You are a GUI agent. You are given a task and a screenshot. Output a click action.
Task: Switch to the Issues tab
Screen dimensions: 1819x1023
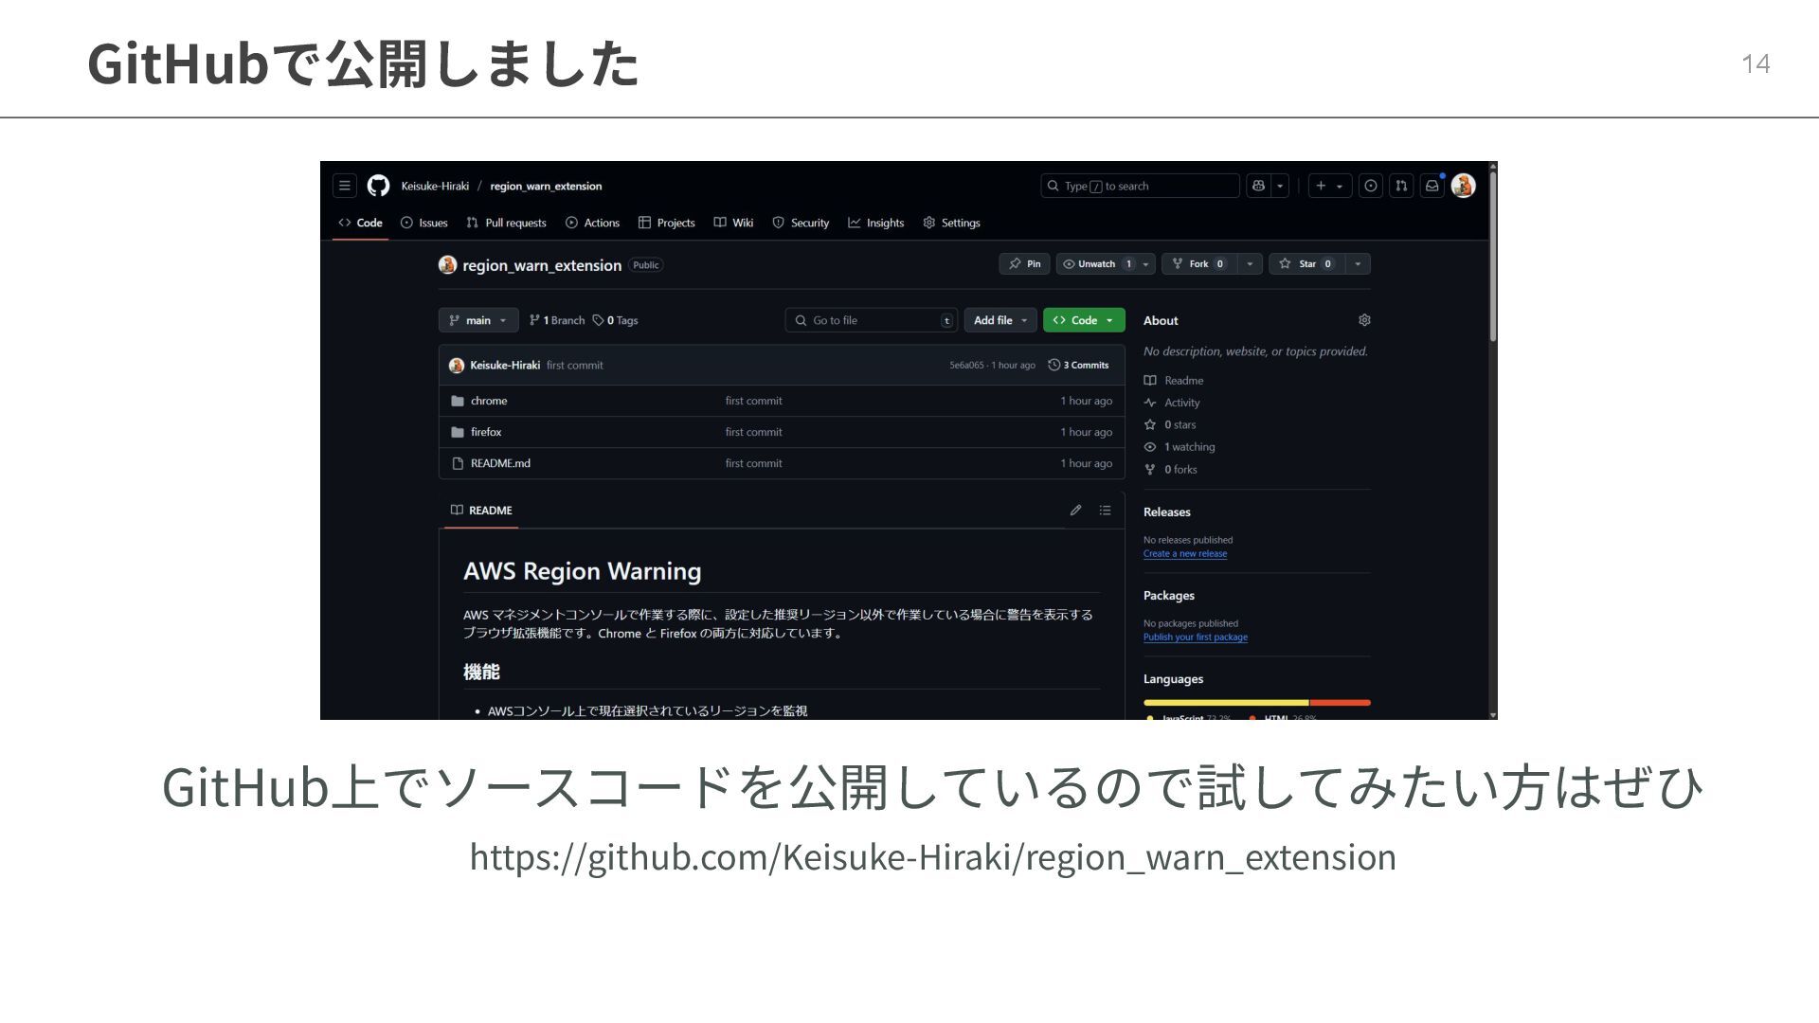click(423, 223)
